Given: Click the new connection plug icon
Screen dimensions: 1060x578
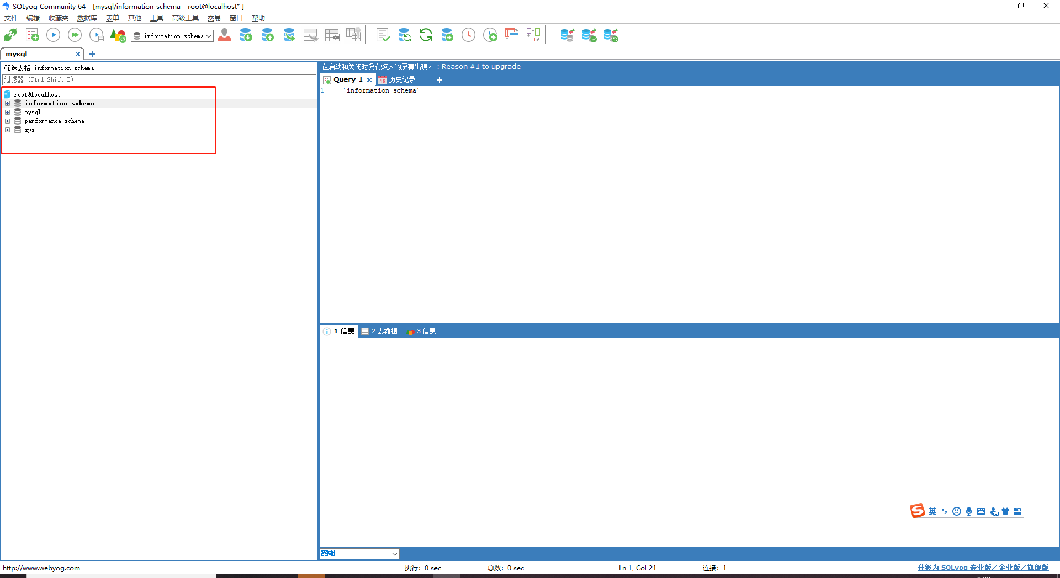Looking at the screenshot, I should (x=10, y=35).
